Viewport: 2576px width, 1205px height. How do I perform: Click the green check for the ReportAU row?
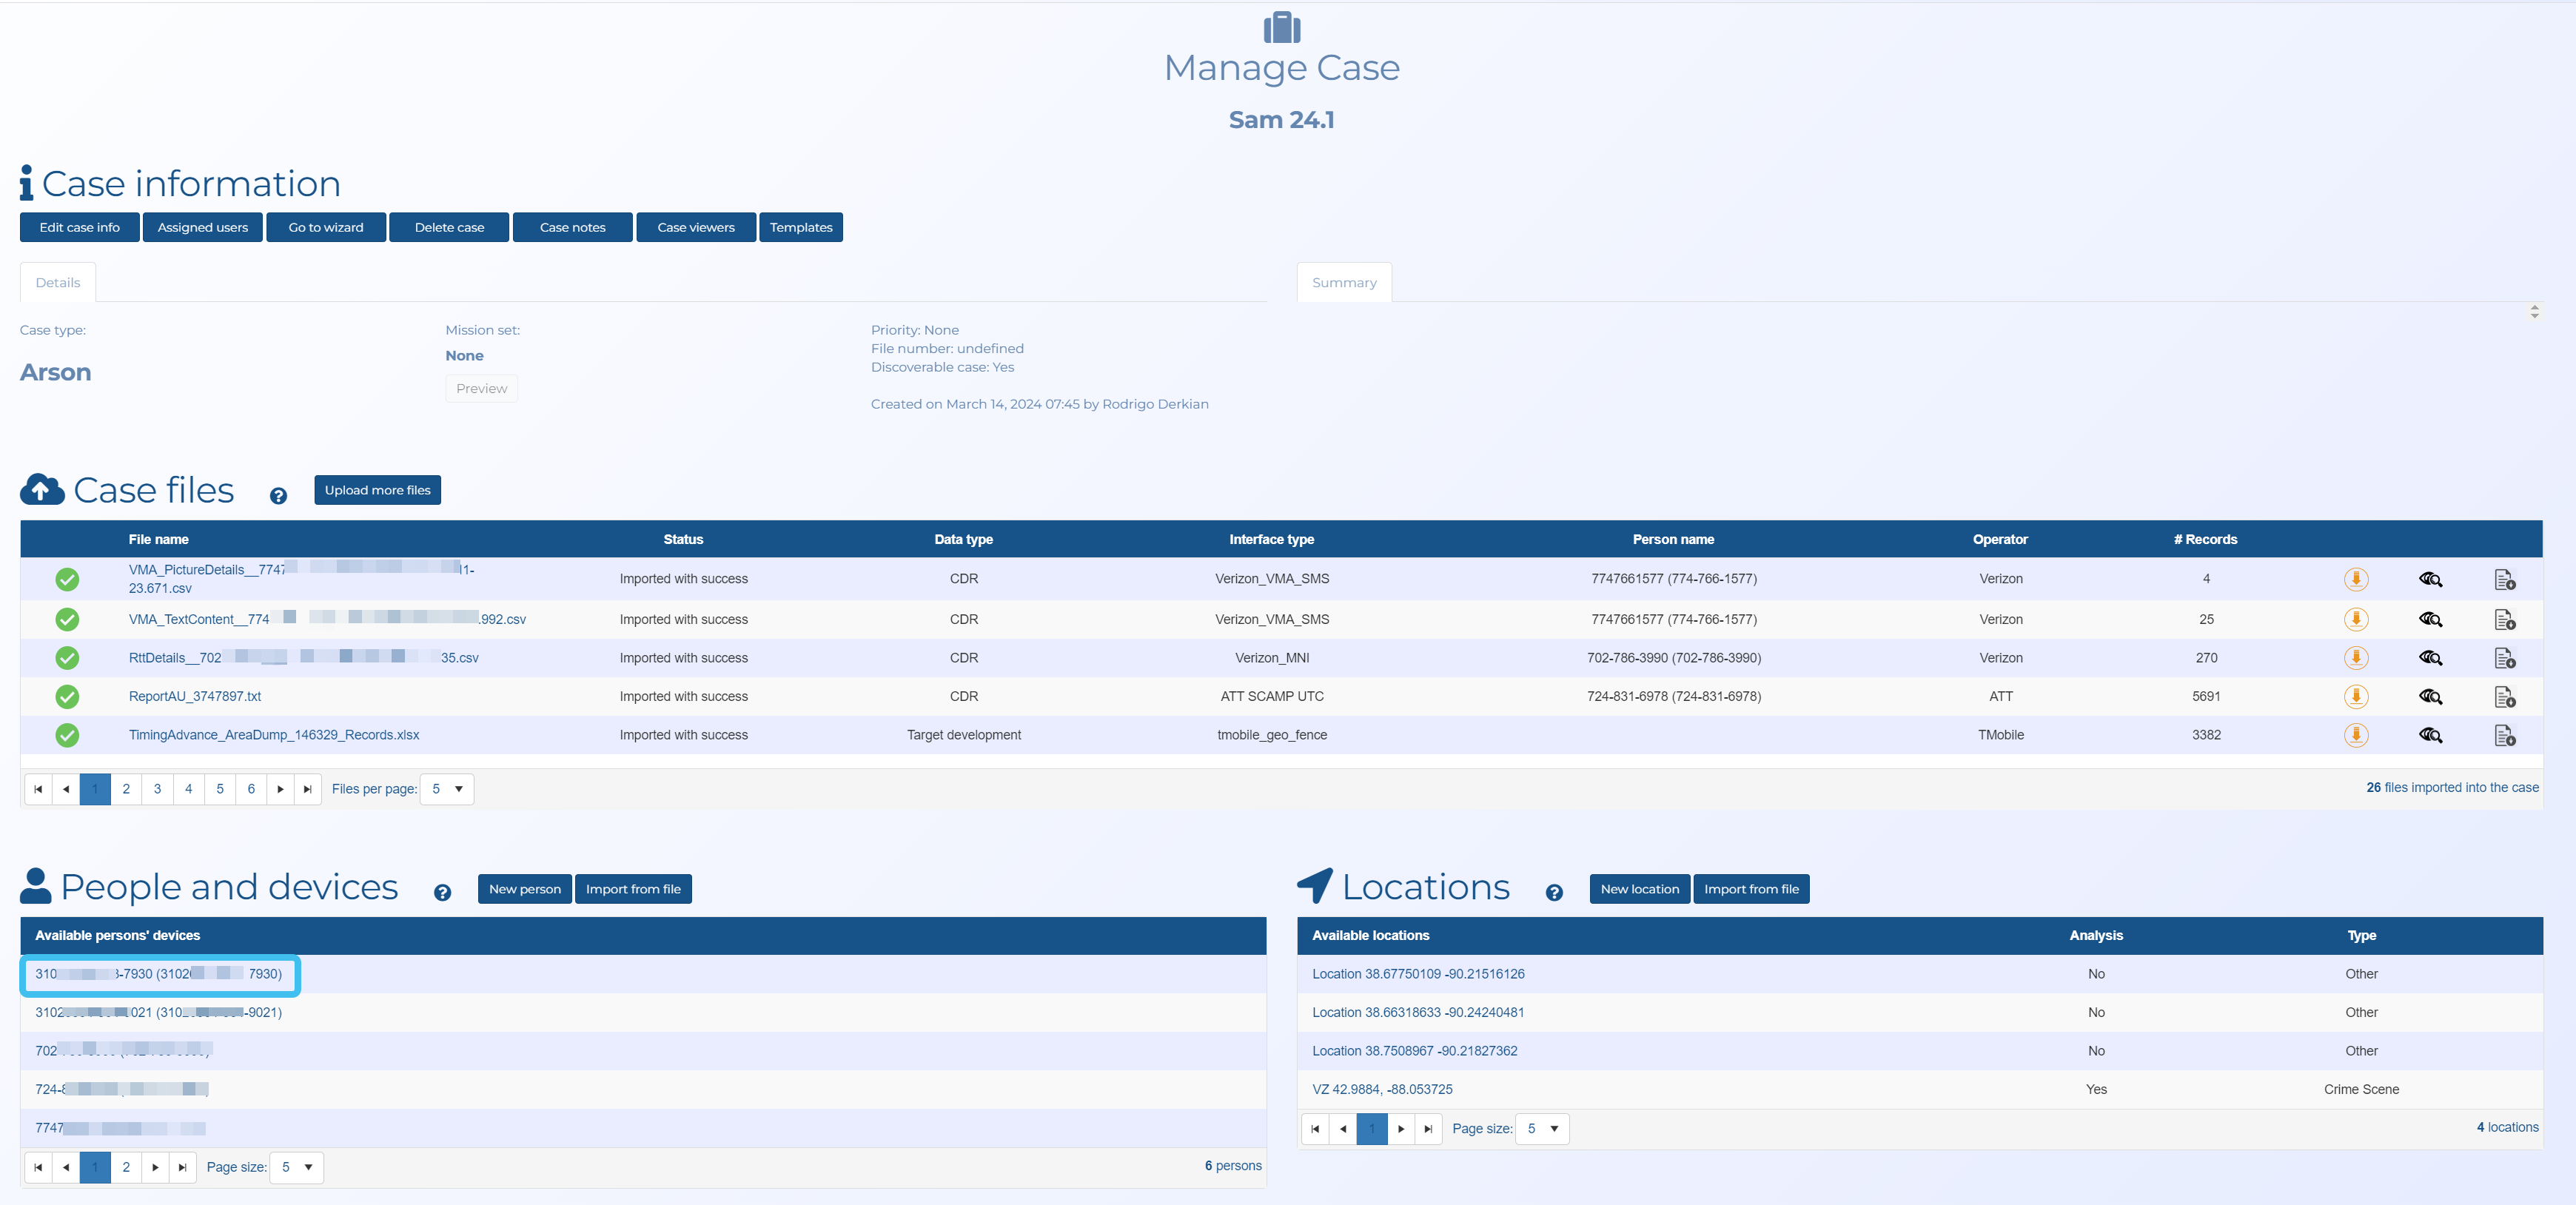click(x=67, y=696)
